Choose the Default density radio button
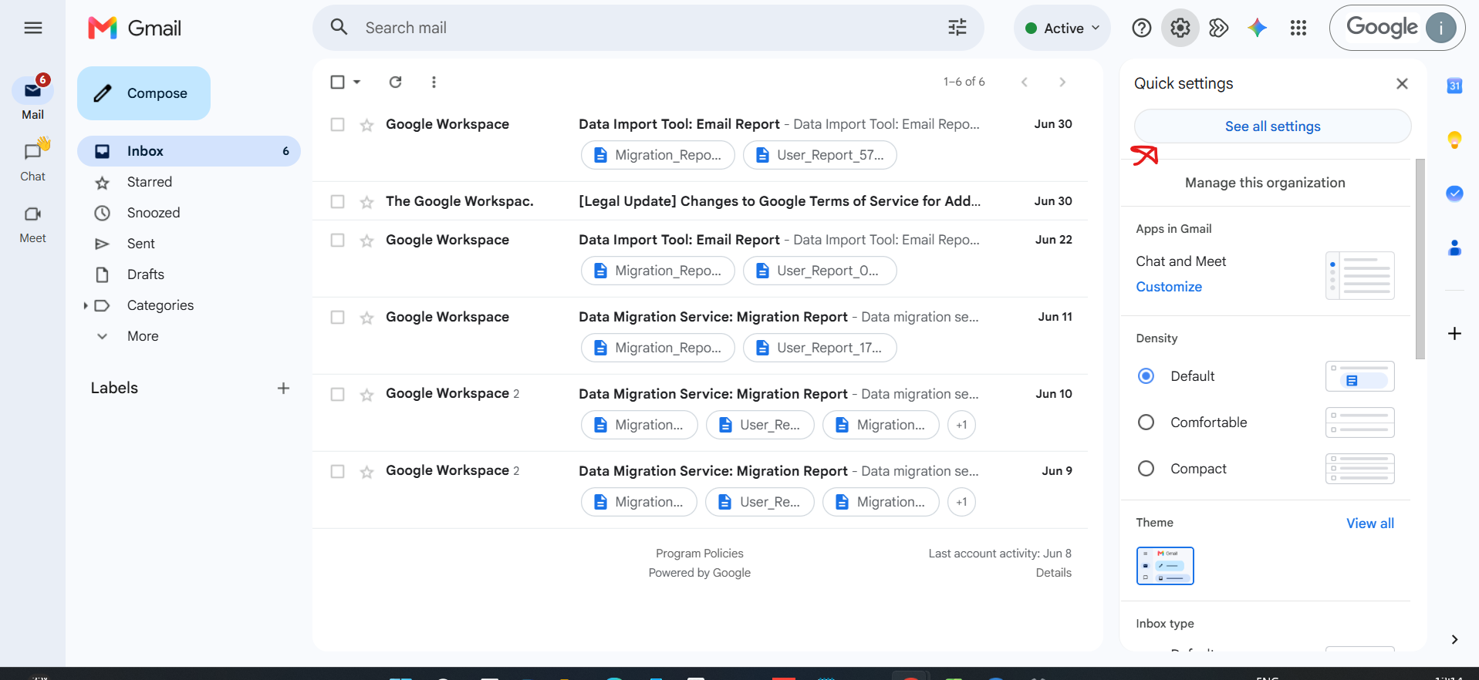 tap(1146, 375)
